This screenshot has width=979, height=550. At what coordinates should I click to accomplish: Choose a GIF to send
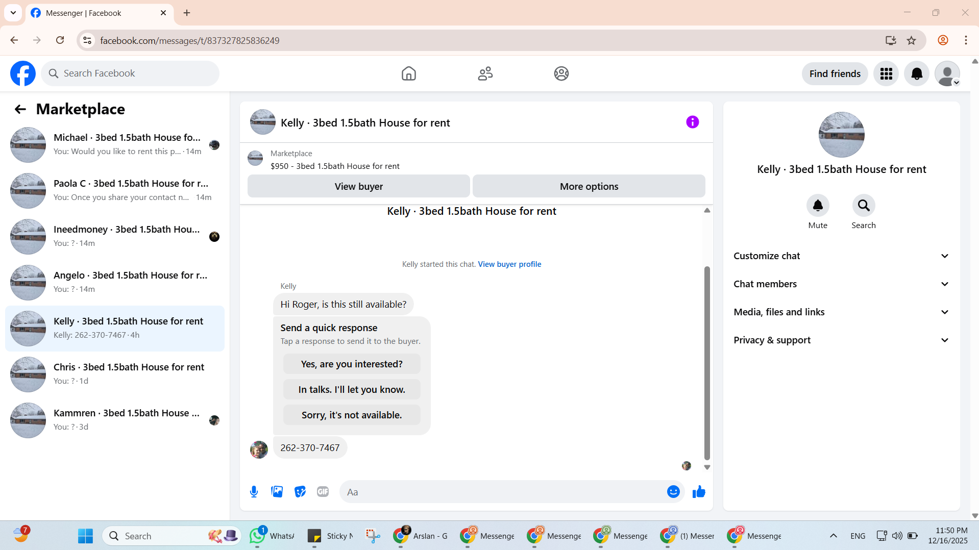pos(323,492)
